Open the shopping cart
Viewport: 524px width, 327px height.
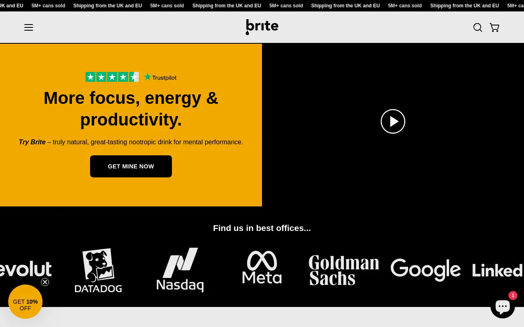coord(495,27)
